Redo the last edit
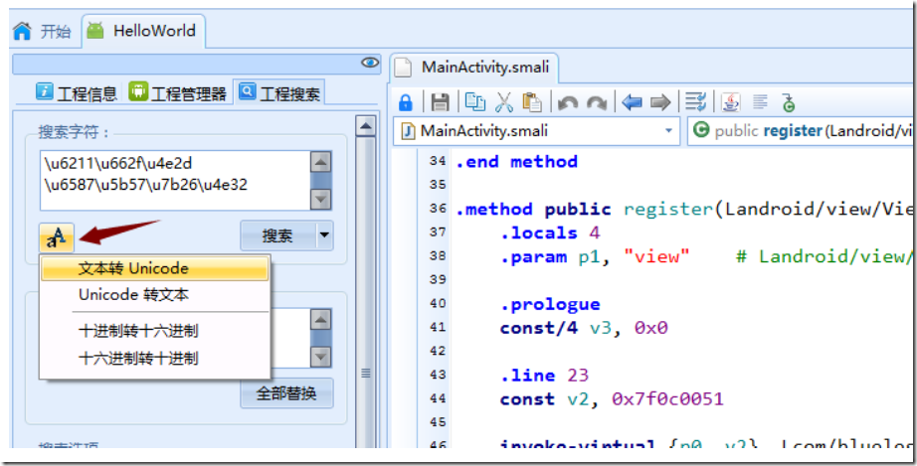The image size is (917, 466). (597, 103)
